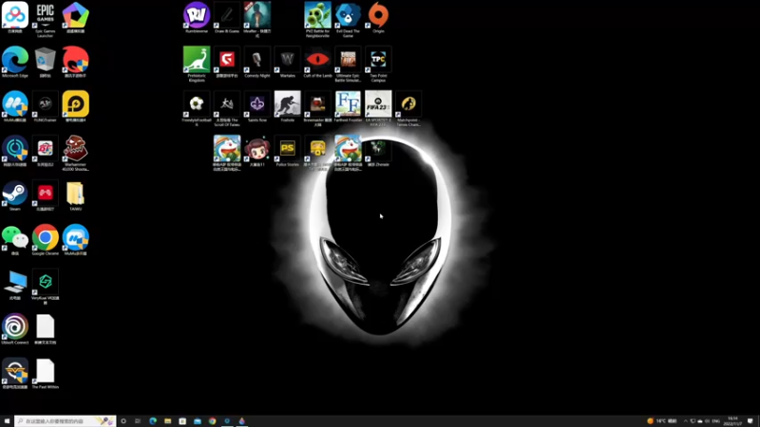Select the Rumbleverse shortcut
760x427 pixels.
pos(197,17)
